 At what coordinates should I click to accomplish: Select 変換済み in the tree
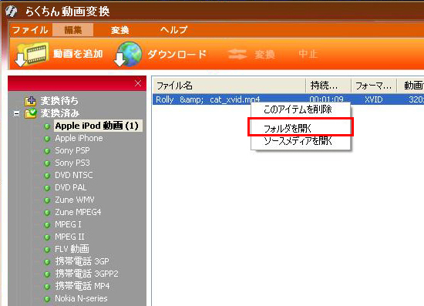pos(60,113)
